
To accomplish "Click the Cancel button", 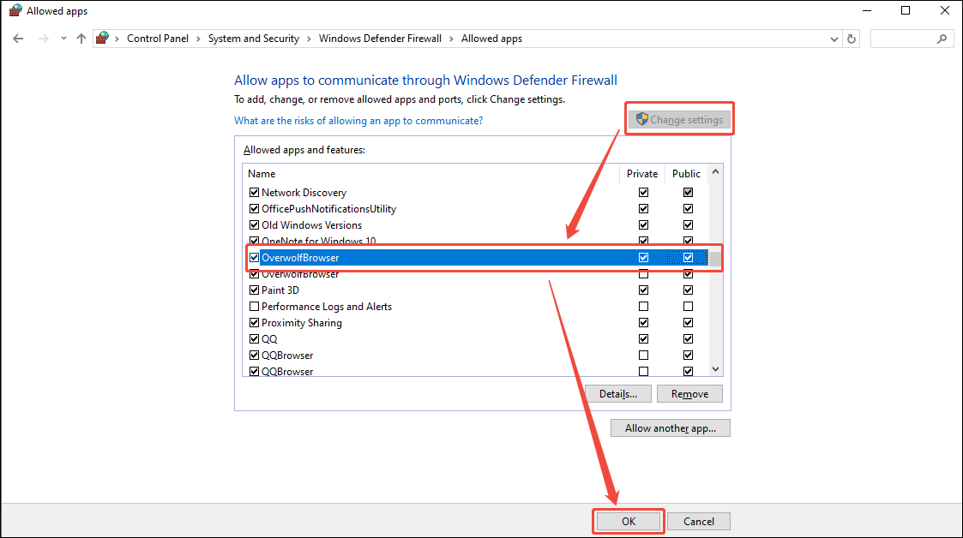I will 699,522.
